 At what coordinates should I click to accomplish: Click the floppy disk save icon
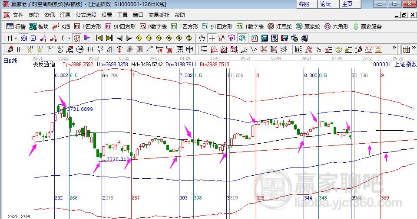(x=284, y=38)
